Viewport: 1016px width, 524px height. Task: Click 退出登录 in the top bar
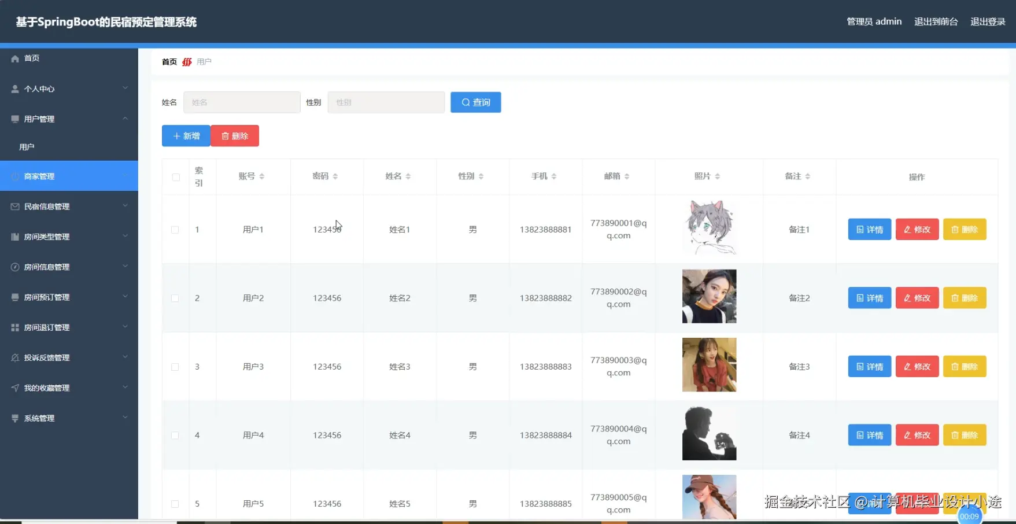[x=988, y=21]
